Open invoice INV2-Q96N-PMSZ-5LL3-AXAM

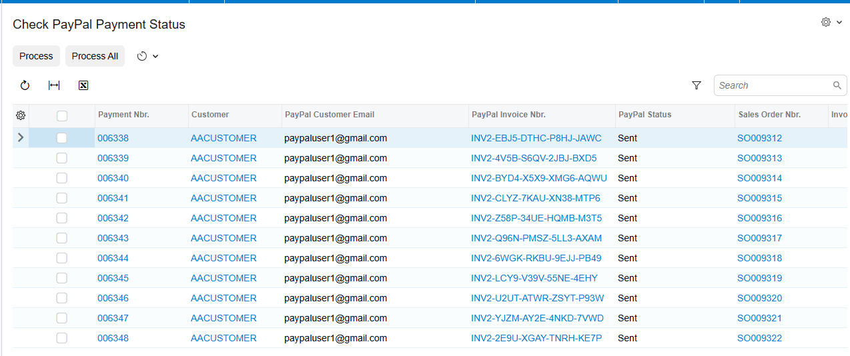(536, 238)
